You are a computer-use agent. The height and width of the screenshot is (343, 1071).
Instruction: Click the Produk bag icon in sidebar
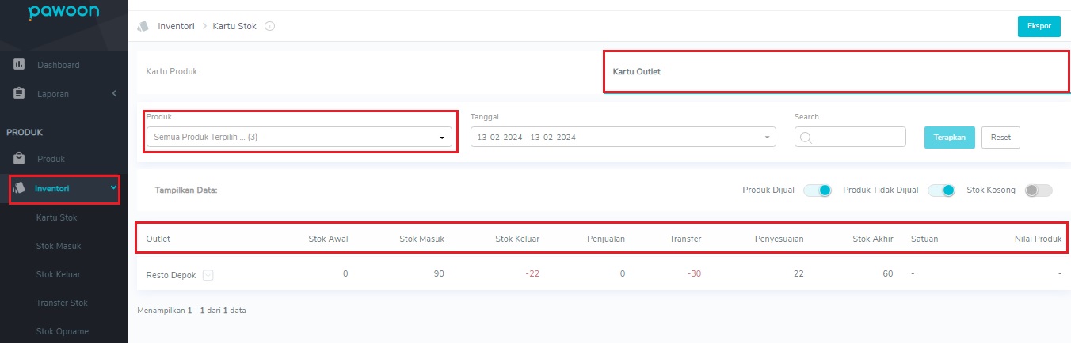click(20, 159)
